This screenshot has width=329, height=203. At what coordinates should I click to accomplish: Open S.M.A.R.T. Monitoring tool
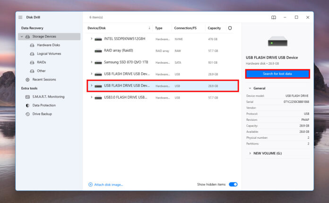[48, 97]
